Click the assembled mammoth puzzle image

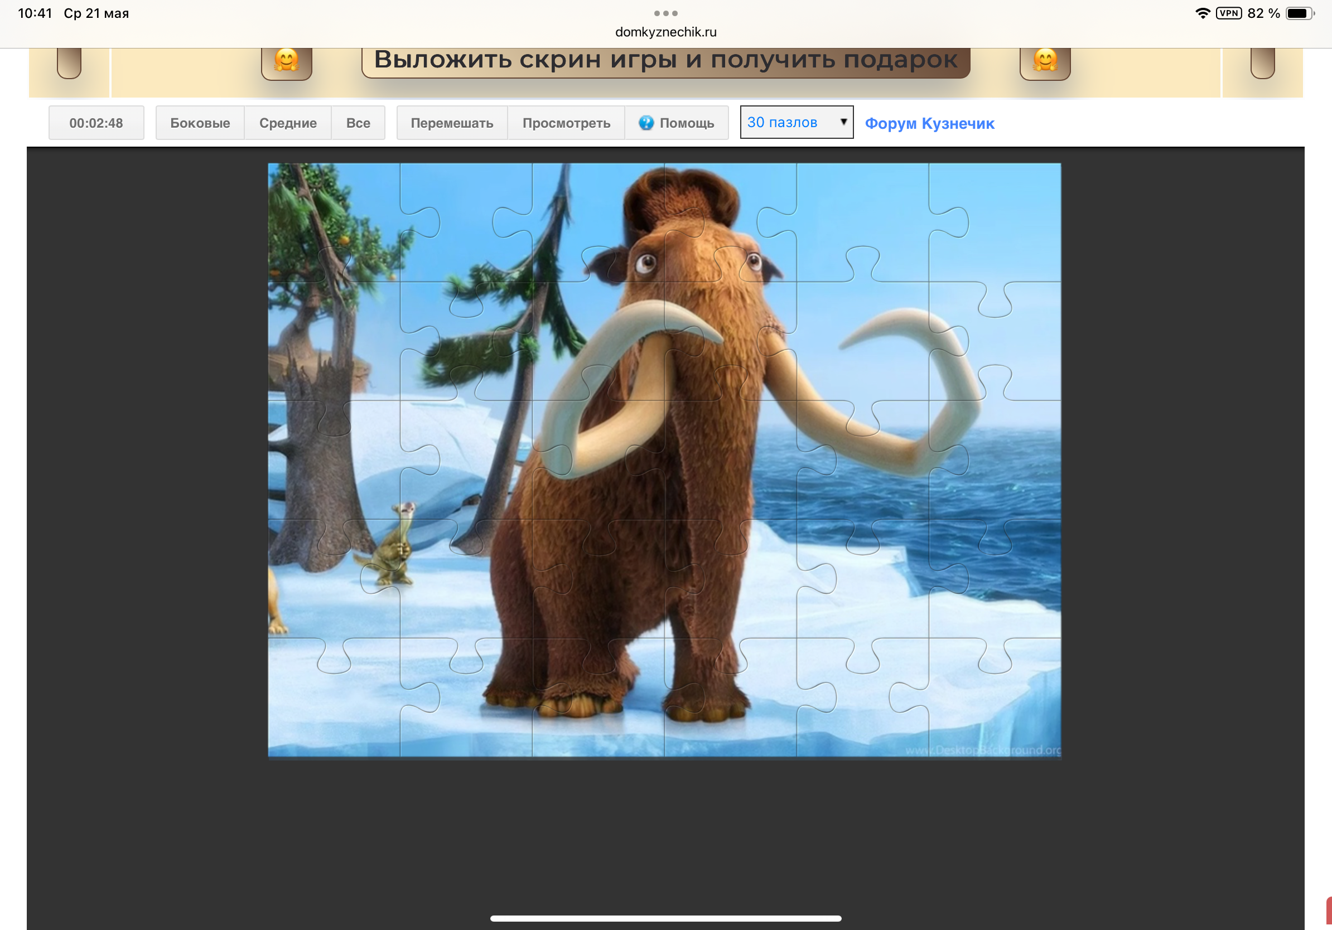(x=664, y=460)
